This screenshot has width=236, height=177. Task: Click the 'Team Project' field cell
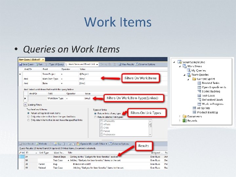[49, 74]
